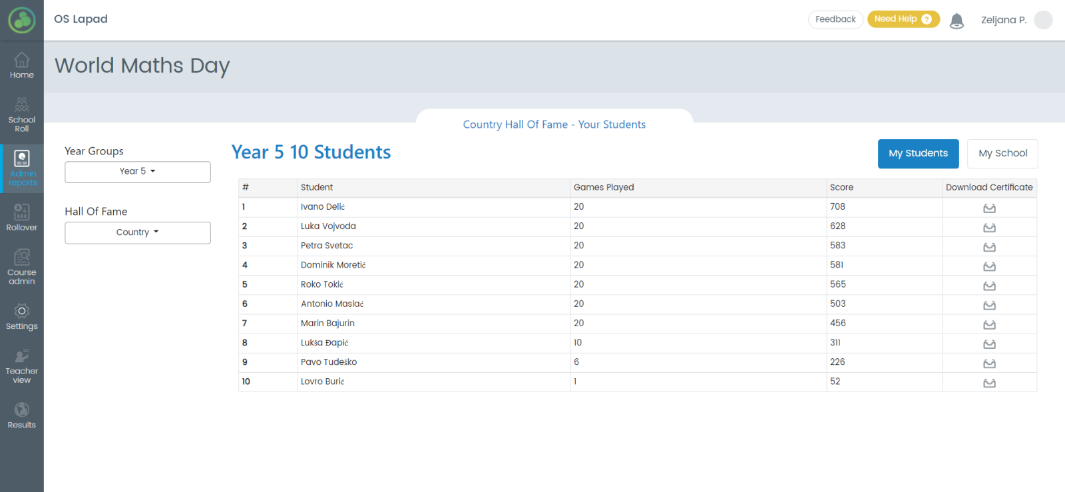Download certificate for Lovro Burić

989,383
